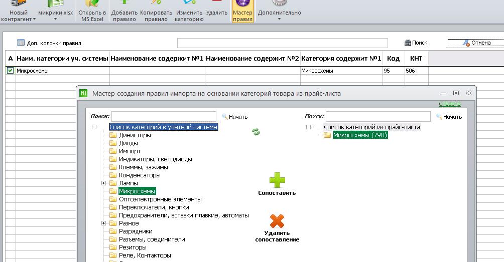
Task: Select Предохранители, вставки плавкие, автоматы category
Action: coord(184,215)
